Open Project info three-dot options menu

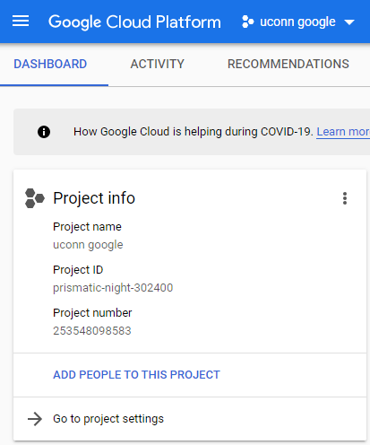click(x=345, y=198)
